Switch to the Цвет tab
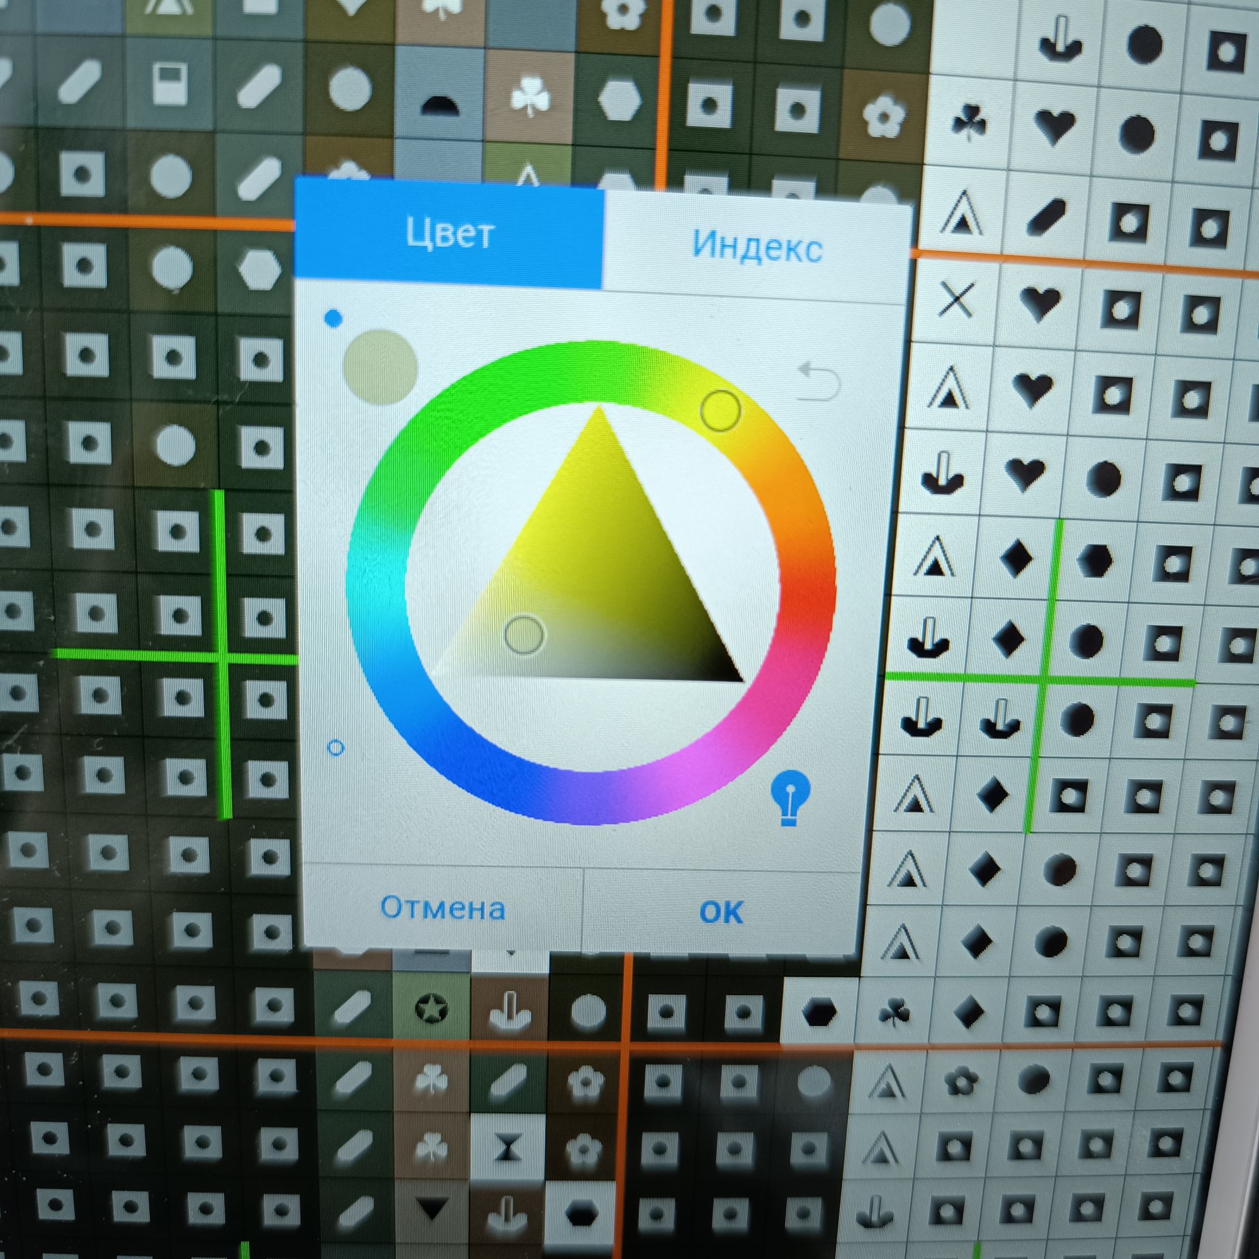This screenshot has height=1259, width=1259. click(x=449, y=233)
